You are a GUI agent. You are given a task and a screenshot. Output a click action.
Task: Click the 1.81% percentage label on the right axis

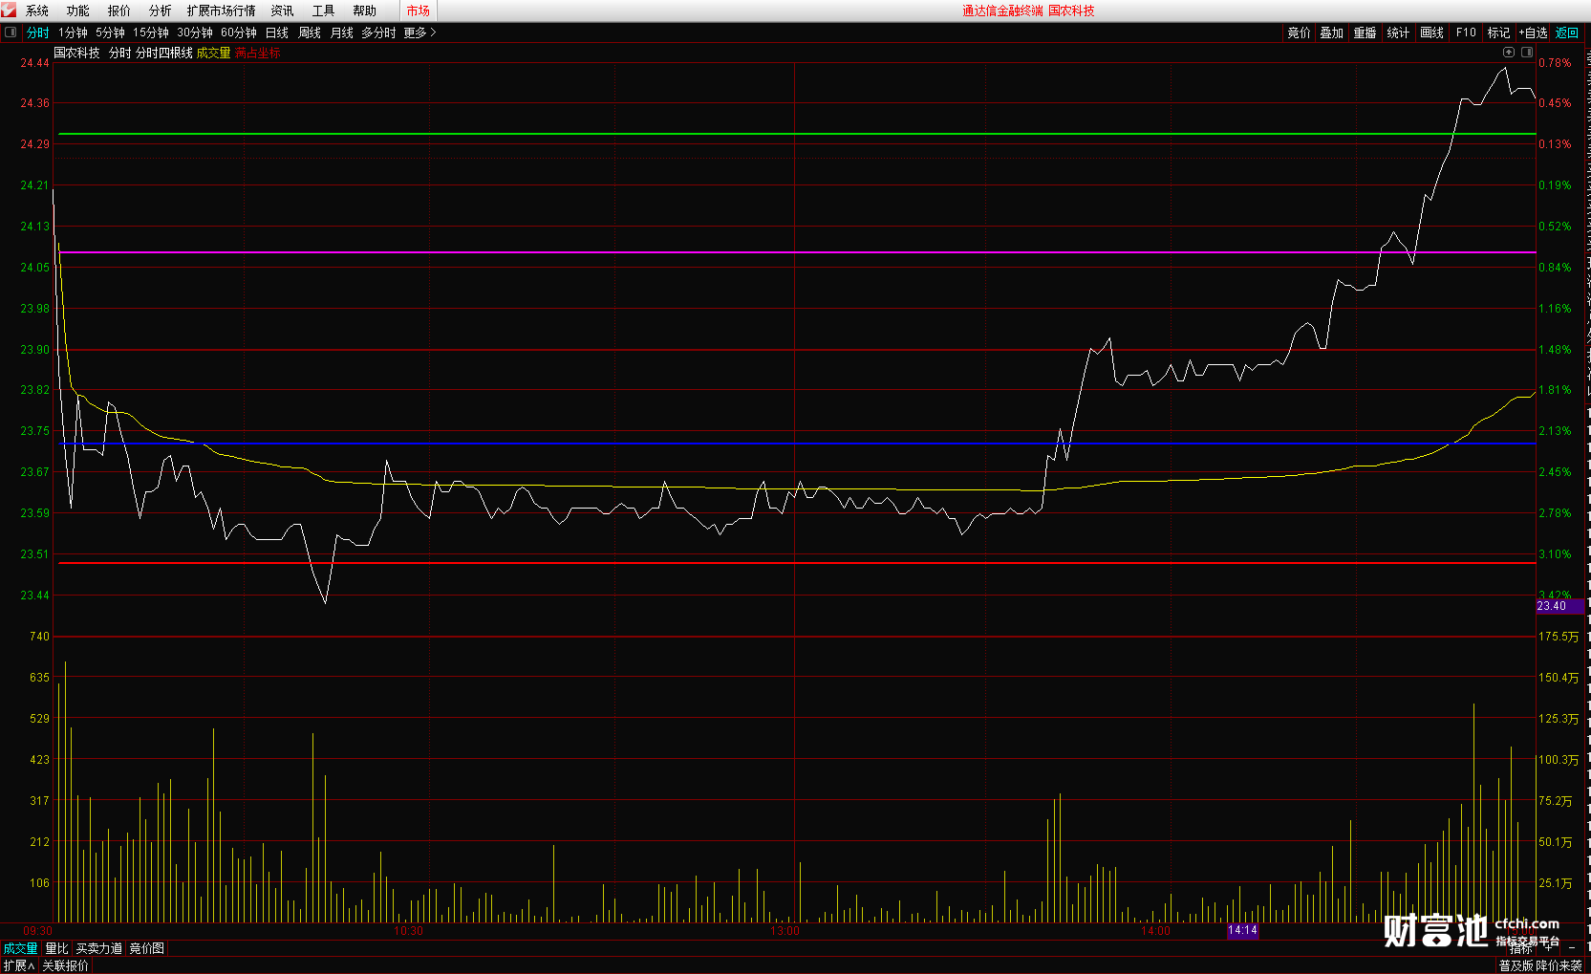tap(1555, 390)
